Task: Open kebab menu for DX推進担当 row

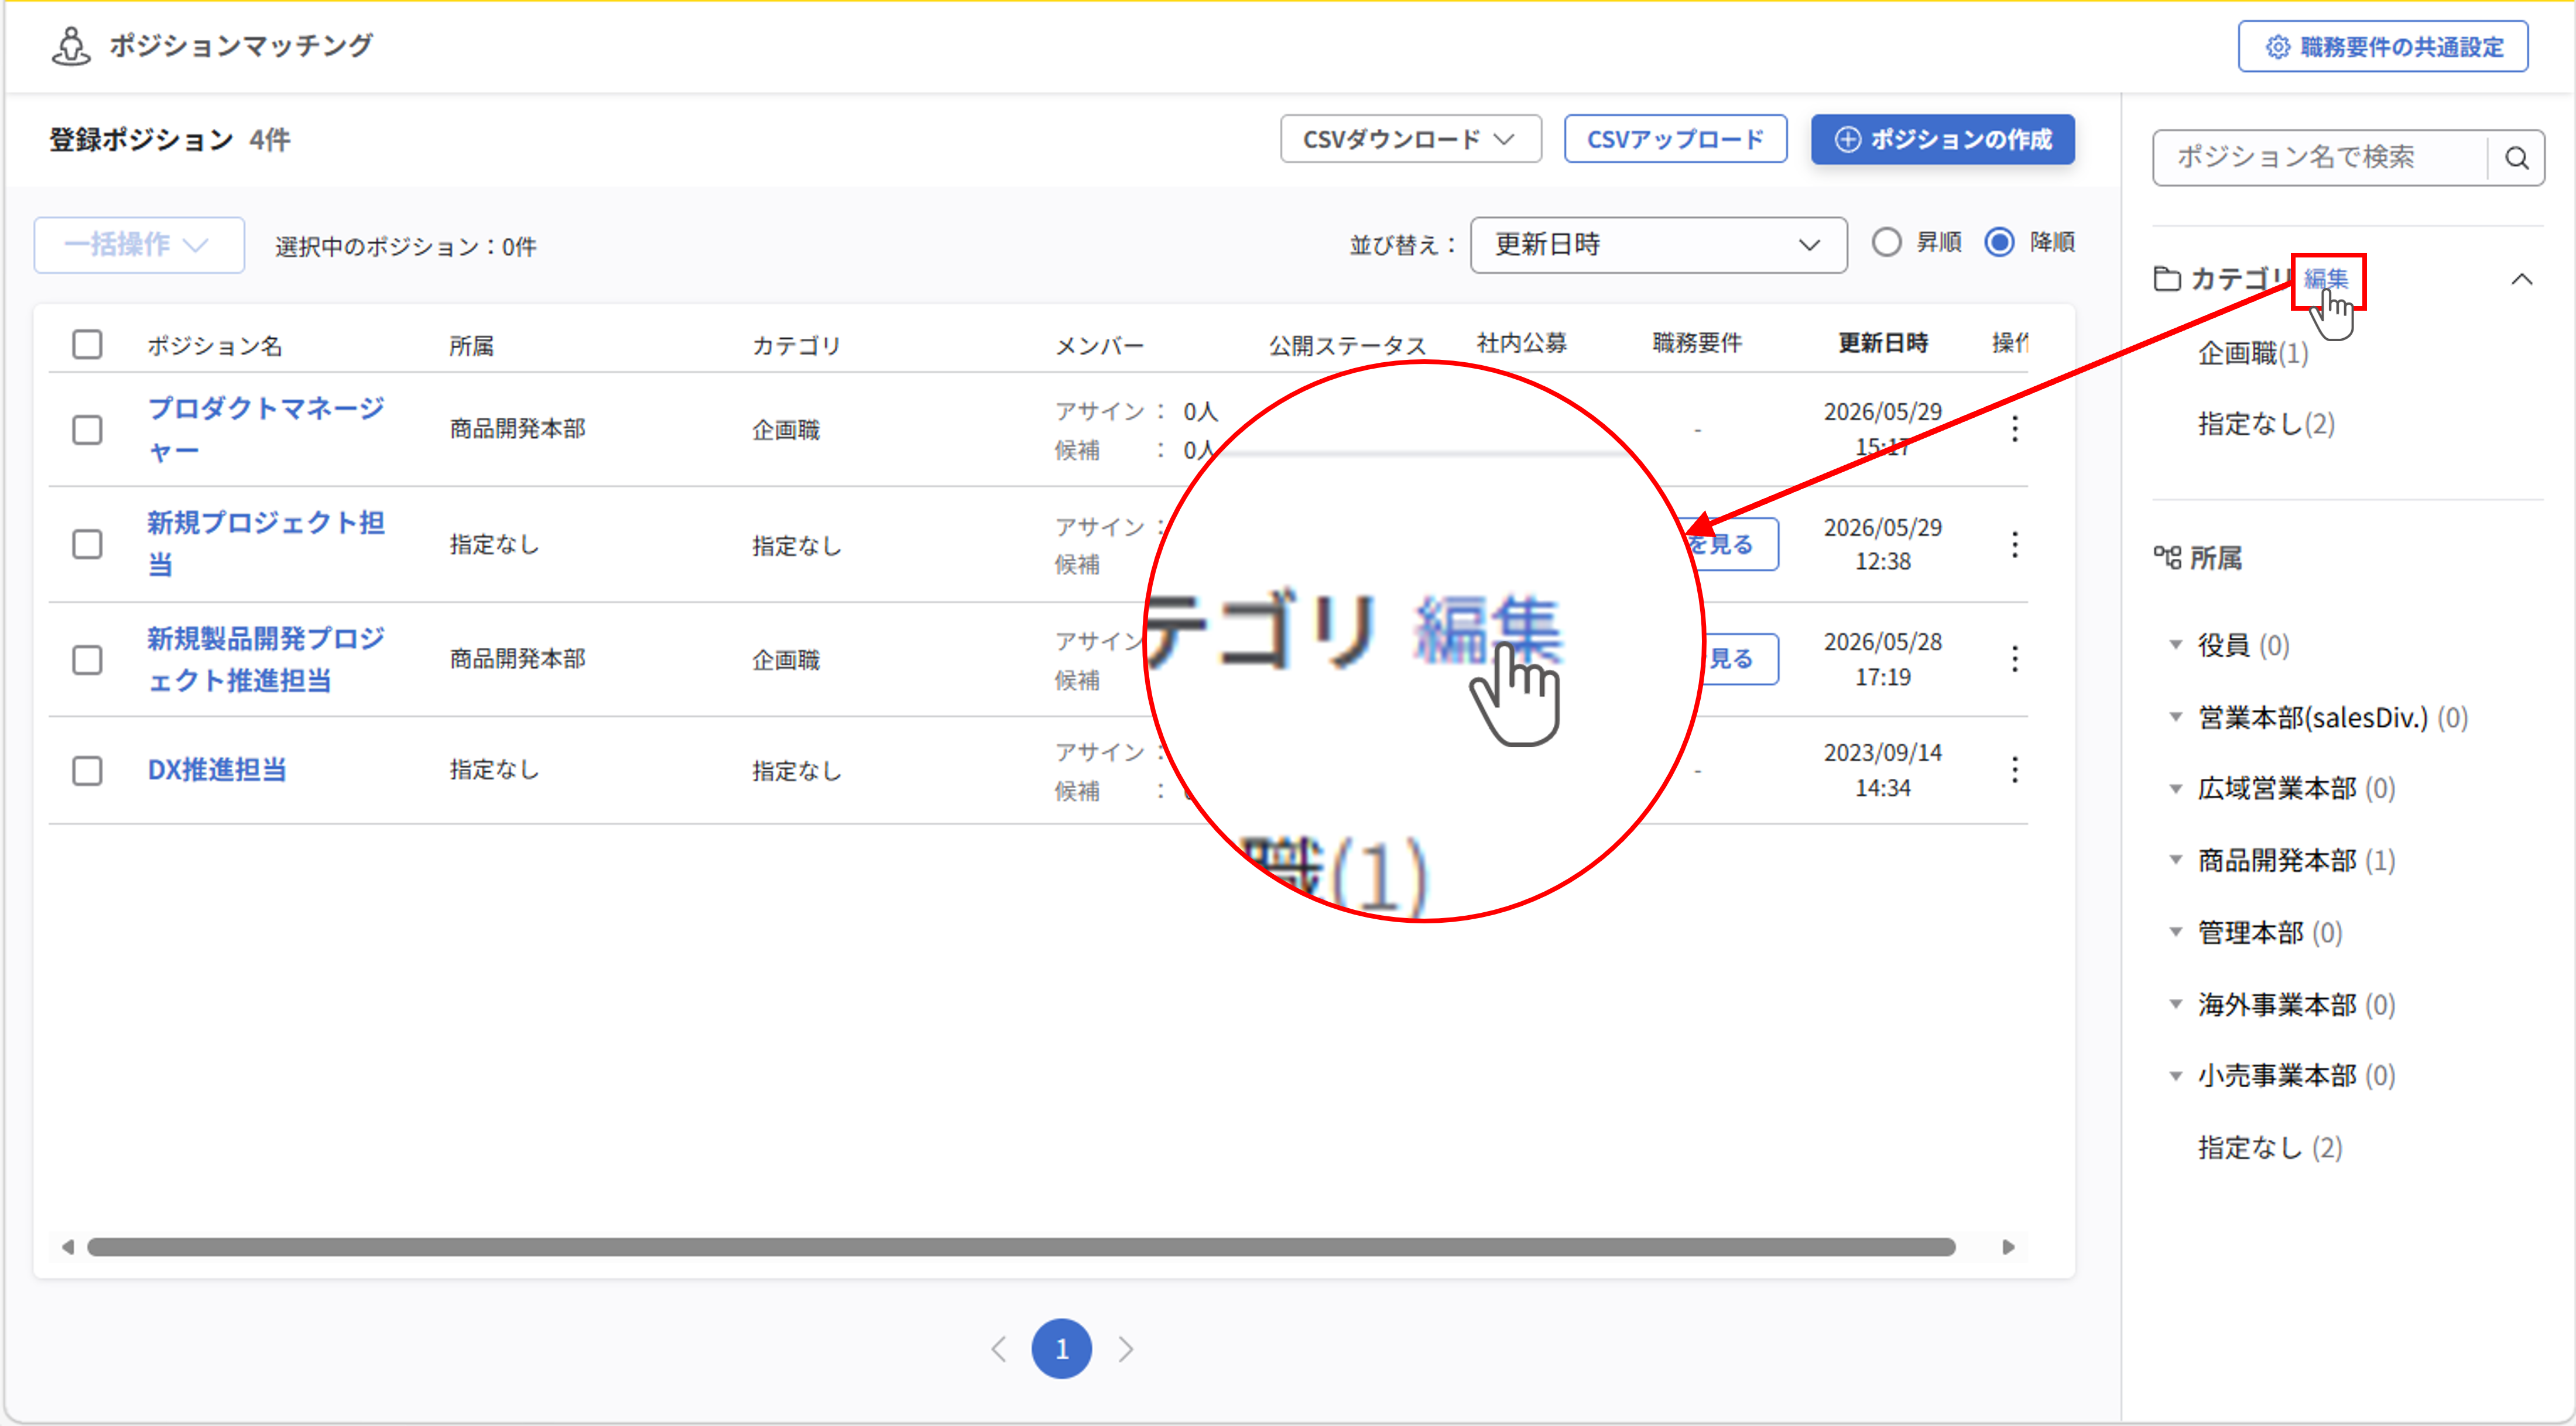Action: [2015, 769]
